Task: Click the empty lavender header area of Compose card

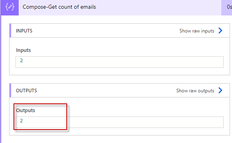Action: coord(159,8)
